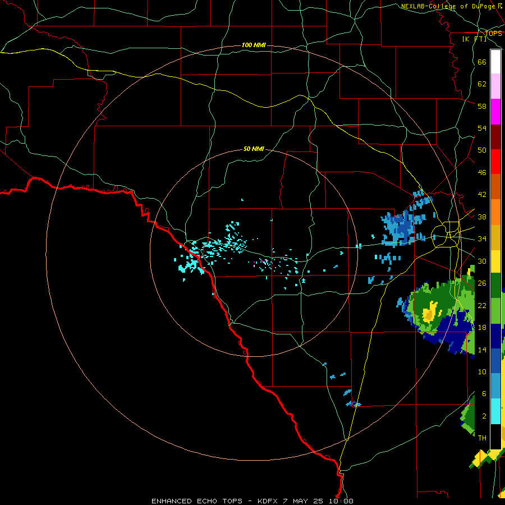Click the black TH legend swatch
This screenshot has height=505, width=505.
point(495,437)
